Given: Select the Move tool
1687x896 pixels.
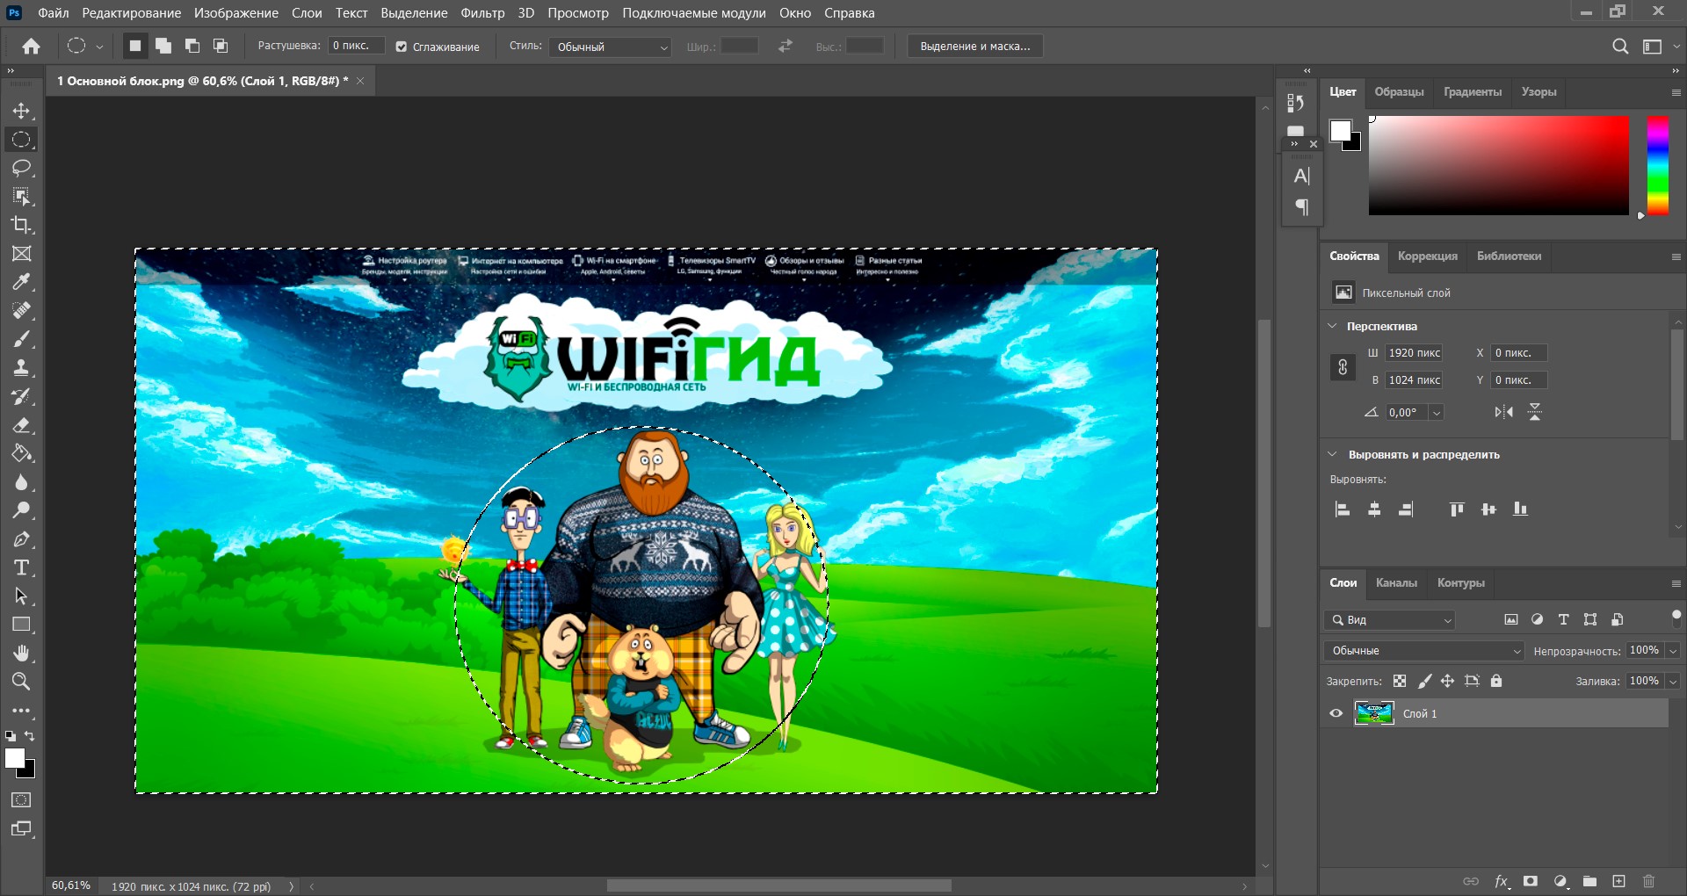Looking at the screenshot, I should [x=21, y=111].
